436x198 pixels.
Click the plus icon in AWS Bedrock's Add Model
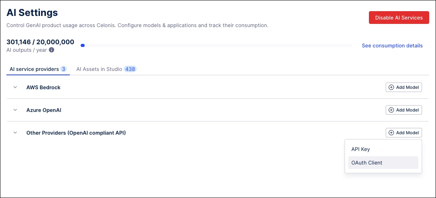(x=391, y=87)
